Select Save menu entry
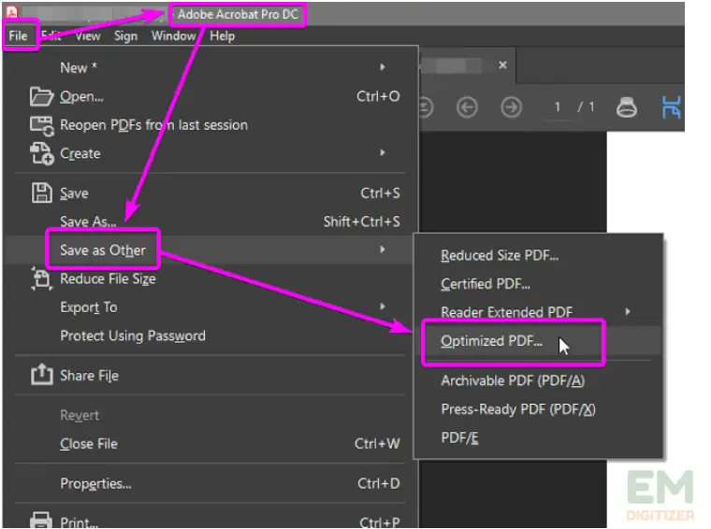711x529 pixels. point(74,193)
